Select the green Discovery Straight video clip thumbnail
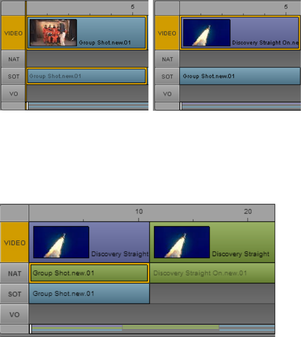Screen dimensions: 301x337 pos(182,242)
